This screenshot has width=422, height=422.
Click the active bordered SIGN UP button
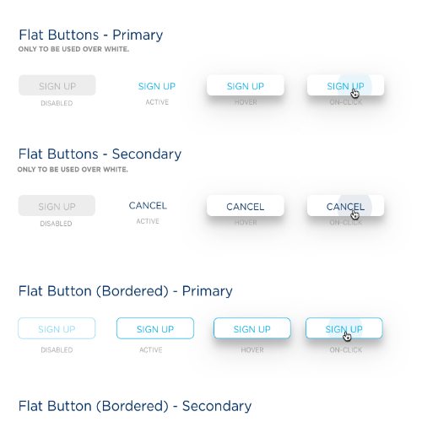[155, 328]
